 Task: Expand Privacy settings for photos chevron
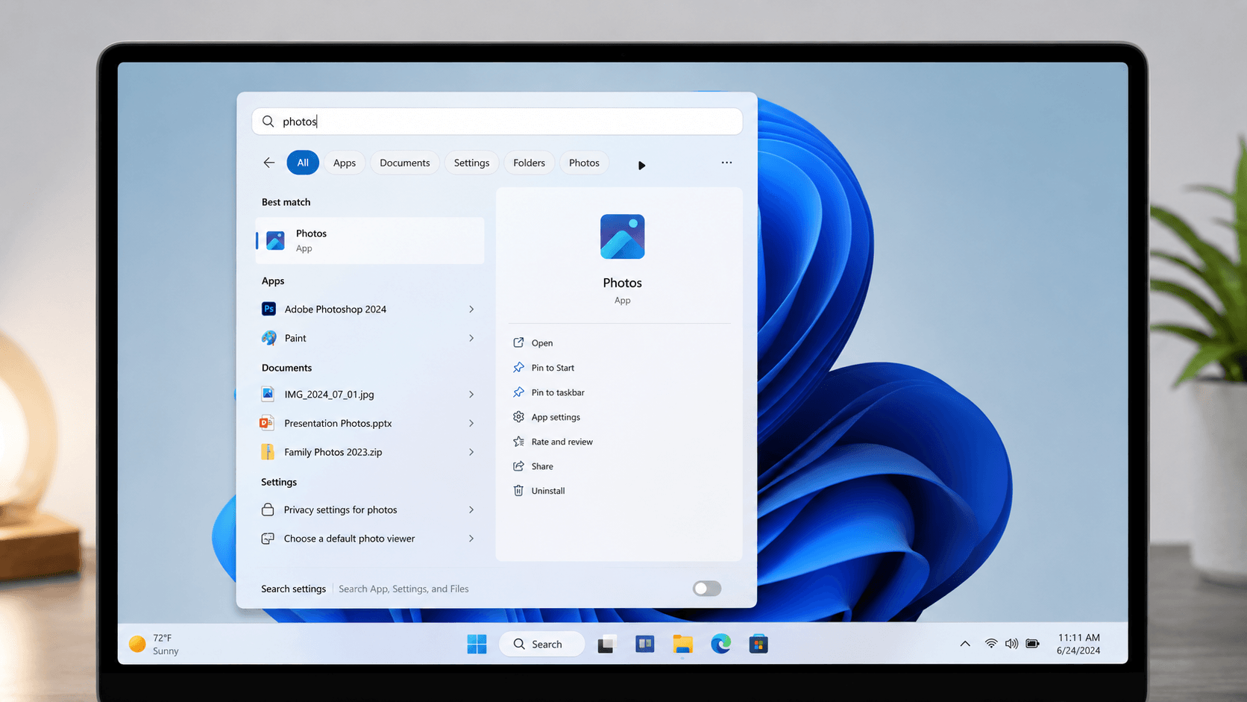pos(471,510)
